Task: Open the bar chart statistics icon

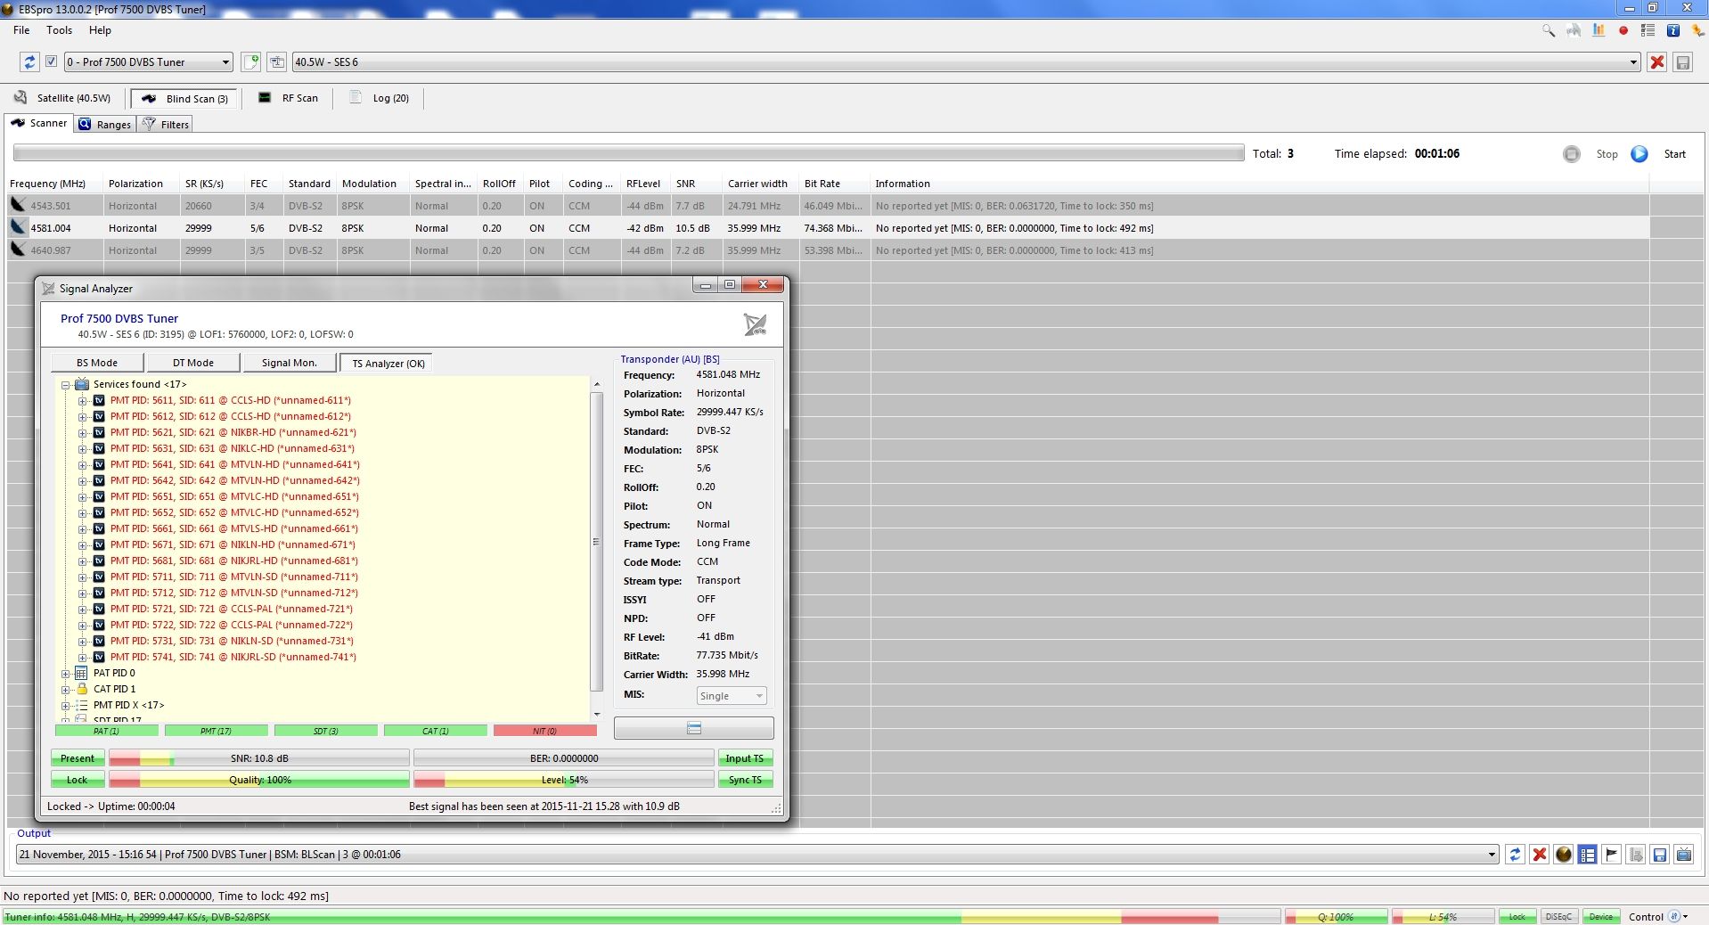Action: pos(1599,30)
